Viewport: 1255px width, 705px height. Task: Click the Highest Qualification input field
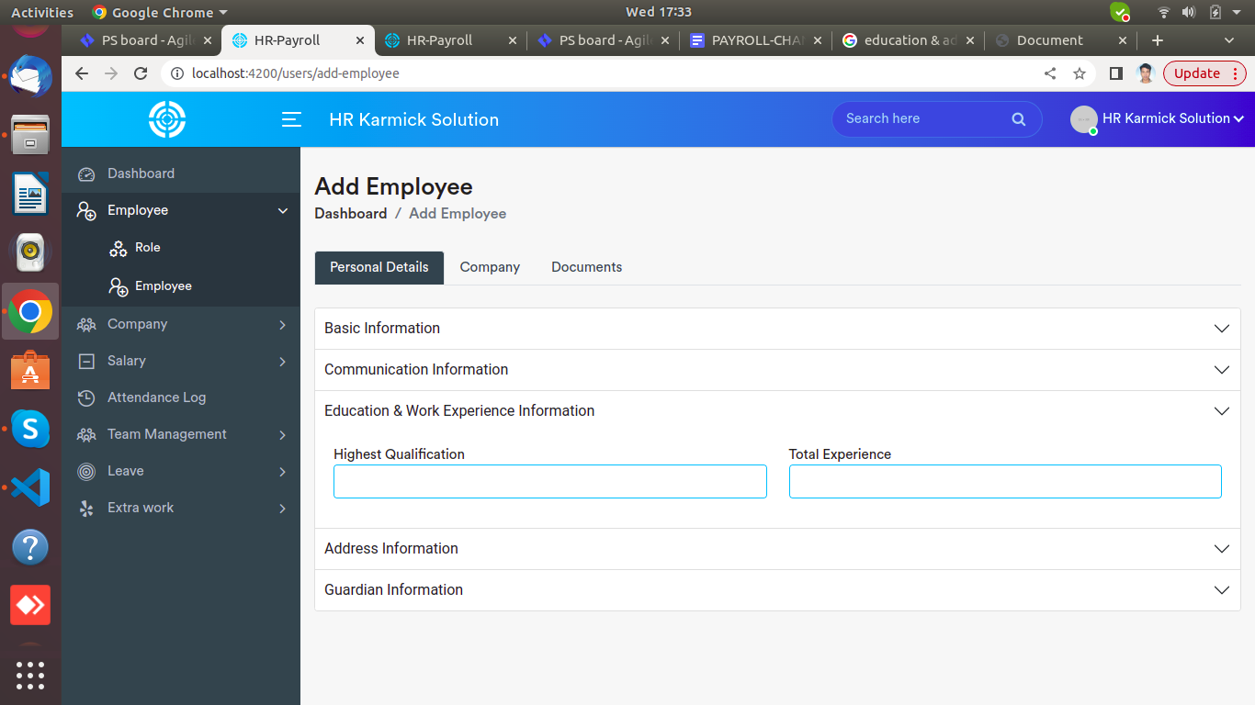tap(549, 482)
